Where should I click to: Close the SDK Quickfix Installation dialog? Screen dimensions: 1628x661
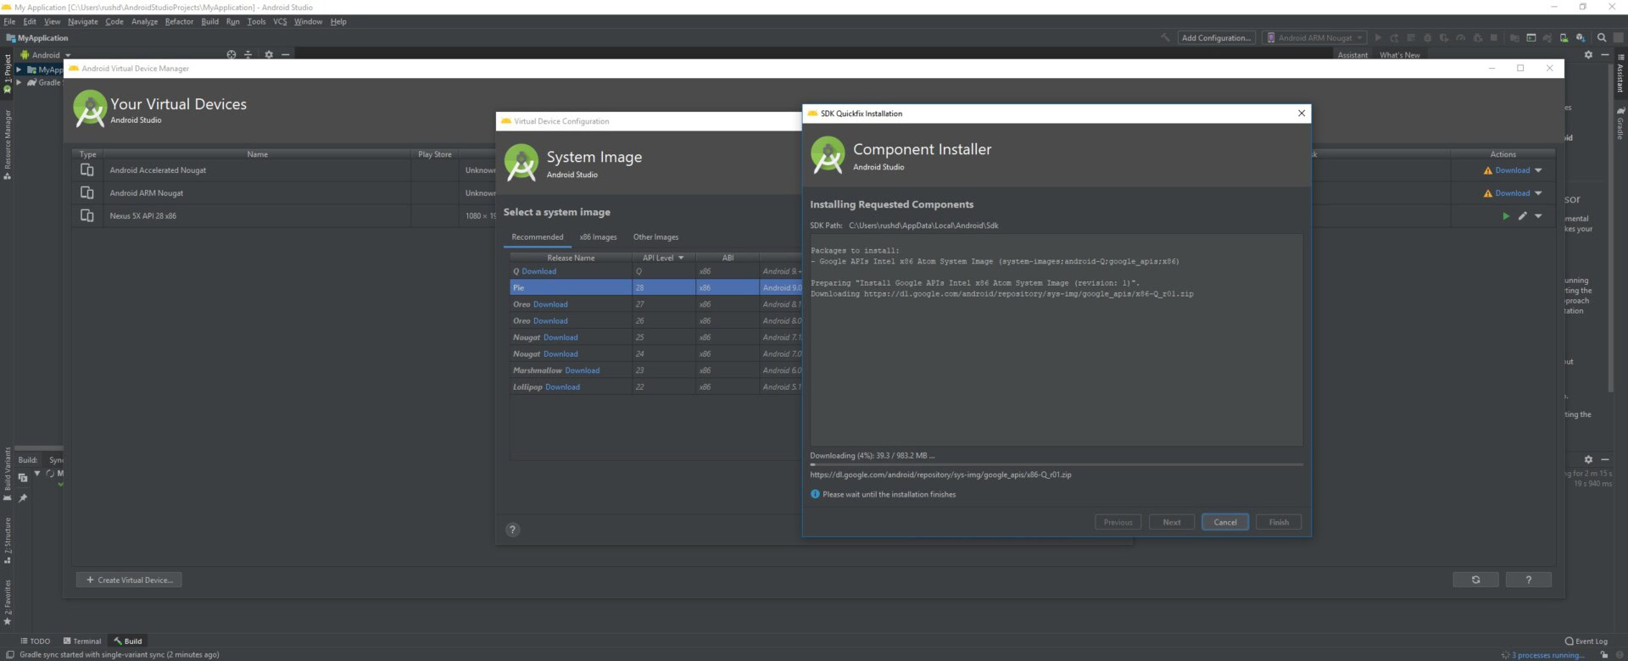click(x=1302, y=113)
